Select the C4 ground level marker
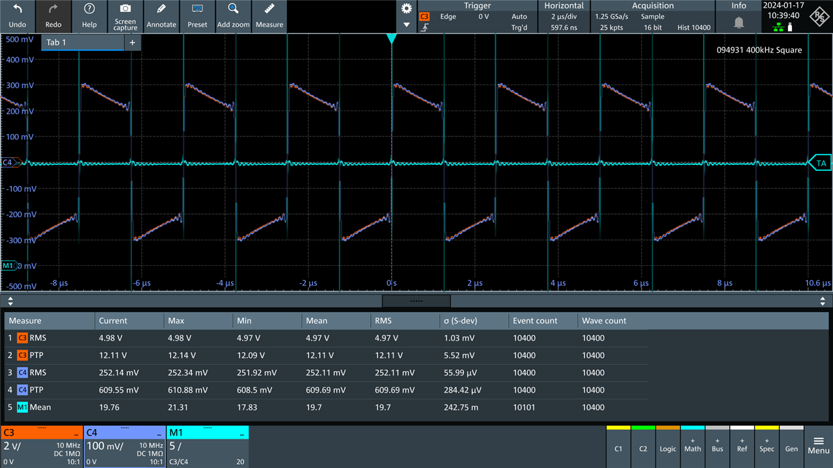 (x=11, y=162)
